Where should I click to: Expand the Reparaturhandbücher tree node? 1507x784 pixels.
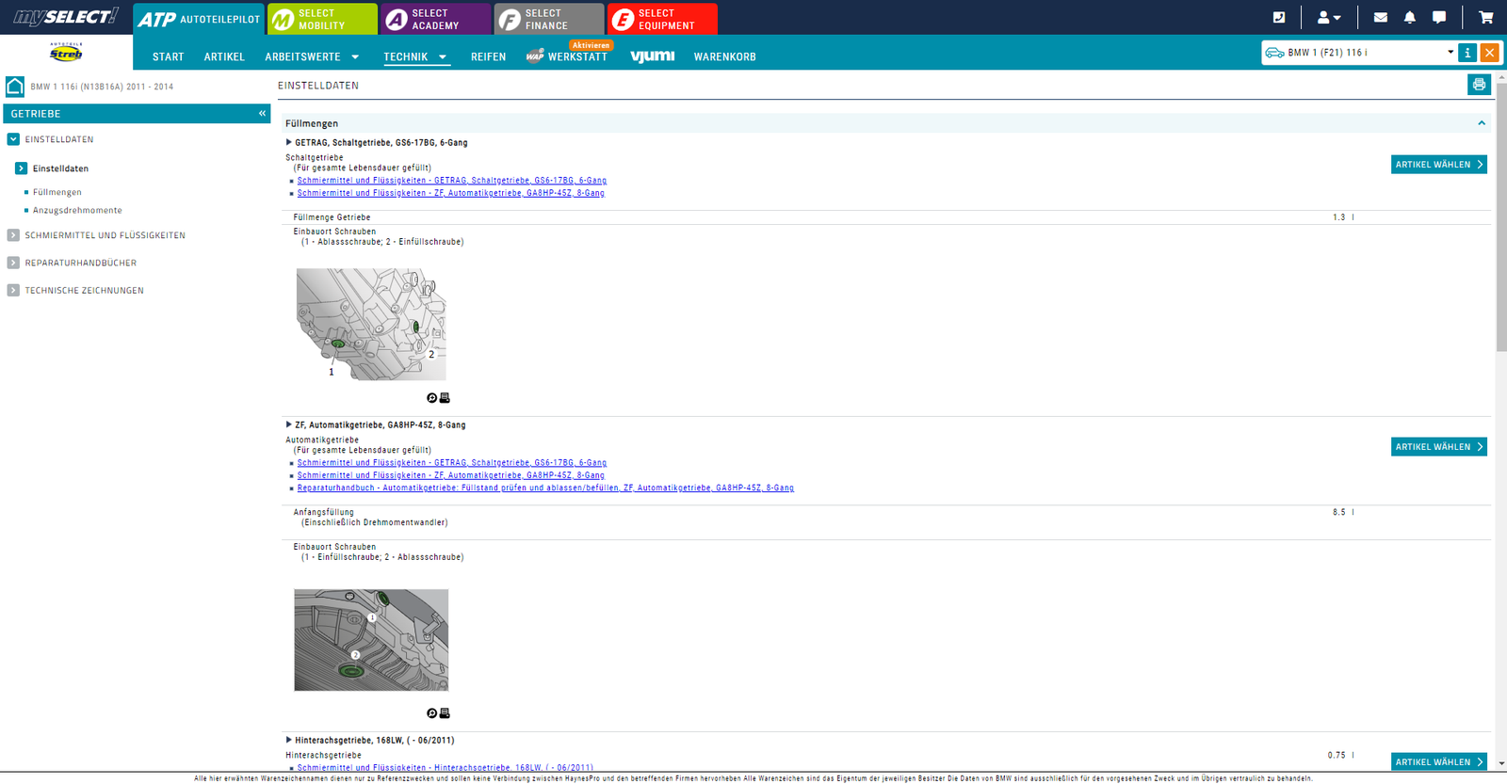pos(13,263)
